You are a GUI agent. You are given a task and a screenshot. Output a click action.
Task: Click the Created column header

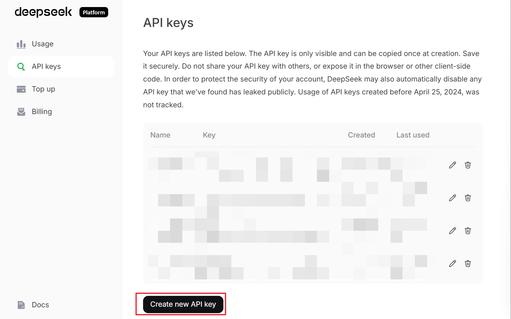pos(361,135)
